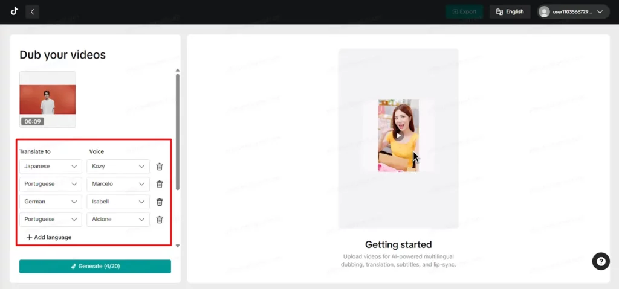Open the English interface language menu
Viewport: 619px width, 289px height.
(510, 11)
